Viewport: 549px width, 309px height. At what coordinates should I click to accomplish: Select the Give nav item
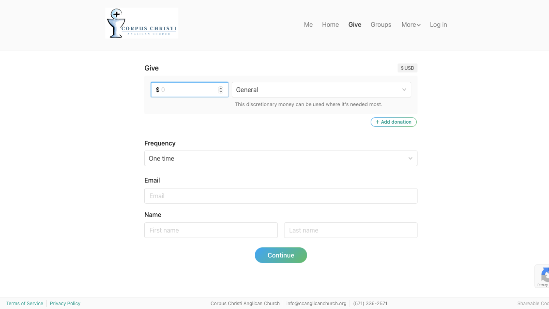coord(355,25)
